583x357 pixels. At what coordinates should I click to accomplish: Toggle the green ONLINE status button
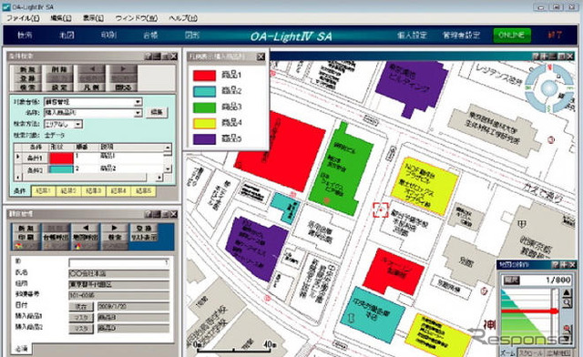point(512,35)
